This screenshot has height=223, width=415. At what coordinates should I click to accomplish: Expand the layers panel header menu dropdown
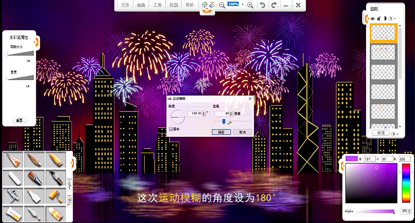click(x=392, y=18)
